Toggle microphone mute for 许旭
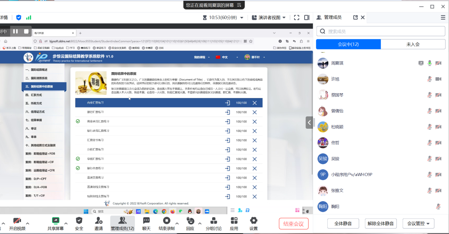This screenshot has width=449, height=234. pyautogui.click(x=430, y=79)
